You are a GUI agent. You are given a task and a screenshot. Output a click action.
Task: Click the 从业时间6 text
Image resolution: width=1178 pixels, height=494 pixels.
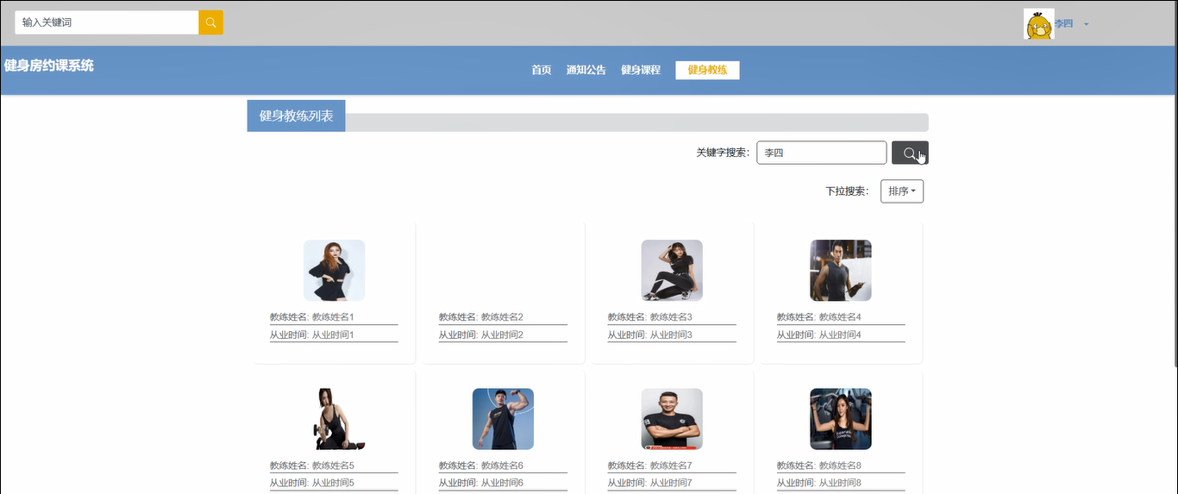502,483
